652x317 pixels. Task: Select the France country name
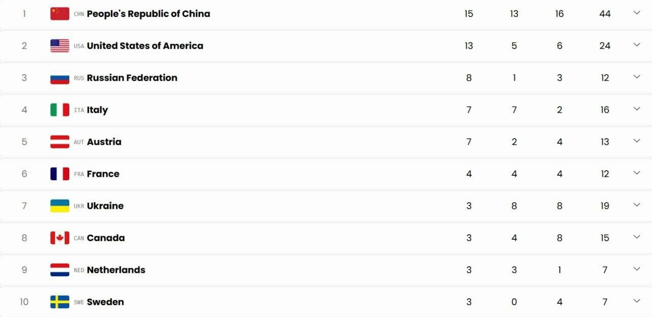click(103, 174)
